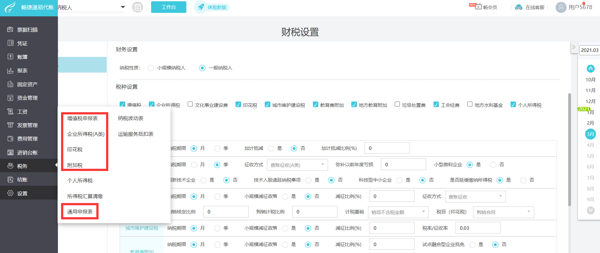600x253 pixels.
Task: Click the calendar icon beside company selector
Action: [137, 7]
